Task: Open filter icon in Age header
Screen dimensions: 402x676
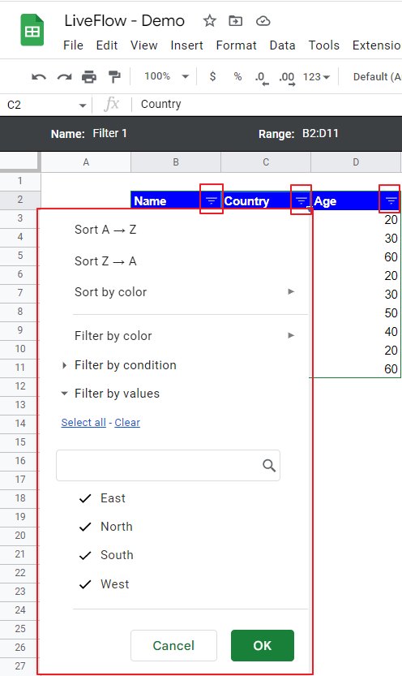Action: (x=391, y=200)
